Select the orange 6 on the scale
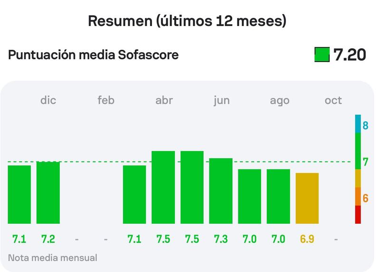The image size is (380, 272). coord(365,198)
